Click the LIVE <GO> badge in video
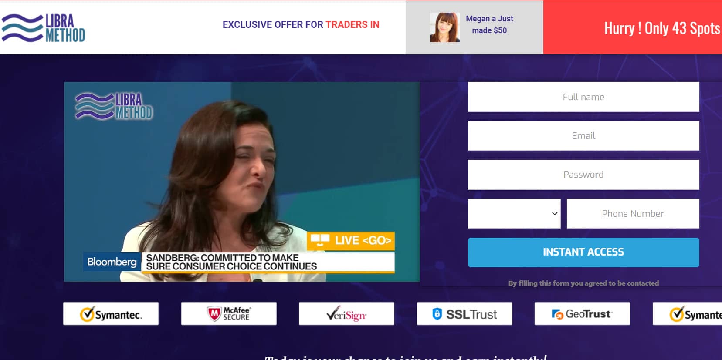 pyautogui.click(x=351, y=240)
